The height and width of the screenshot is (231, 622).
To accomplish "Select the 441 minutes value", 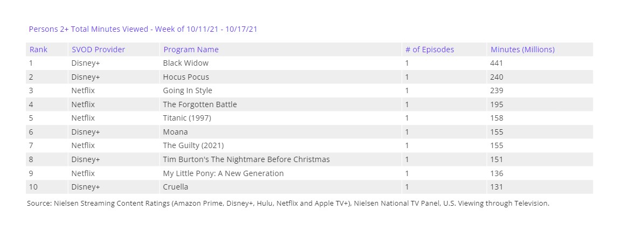I will click(496, 63).
